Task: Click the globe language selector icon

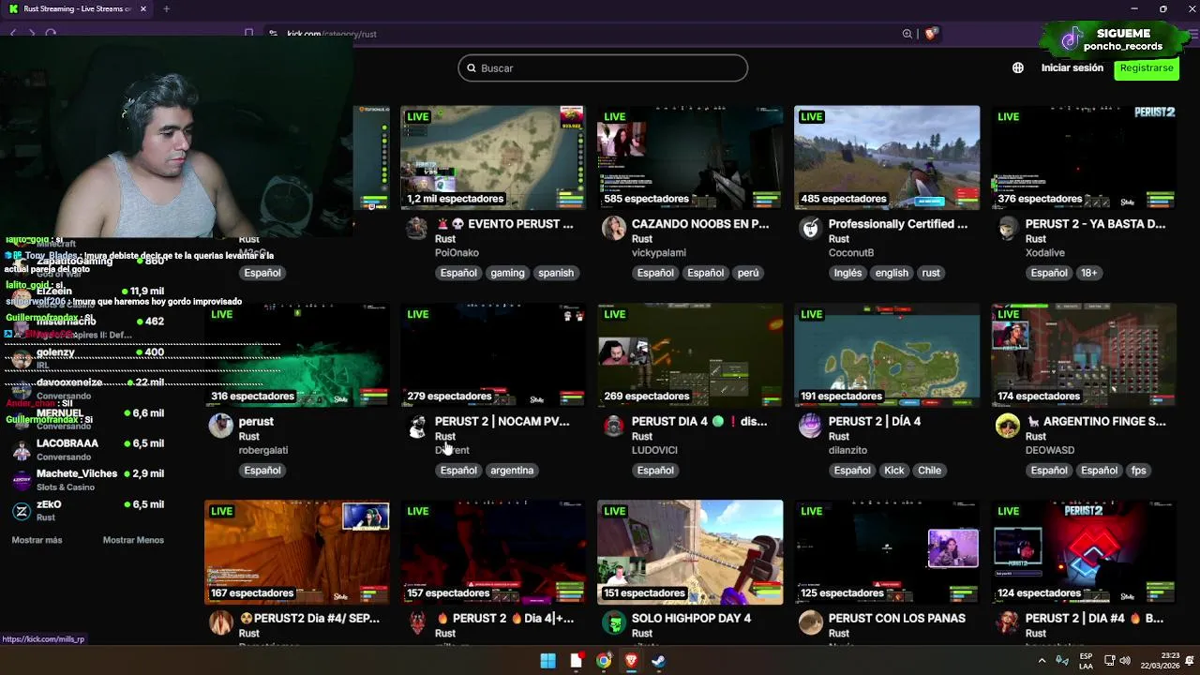Action: coord(1018,67)
